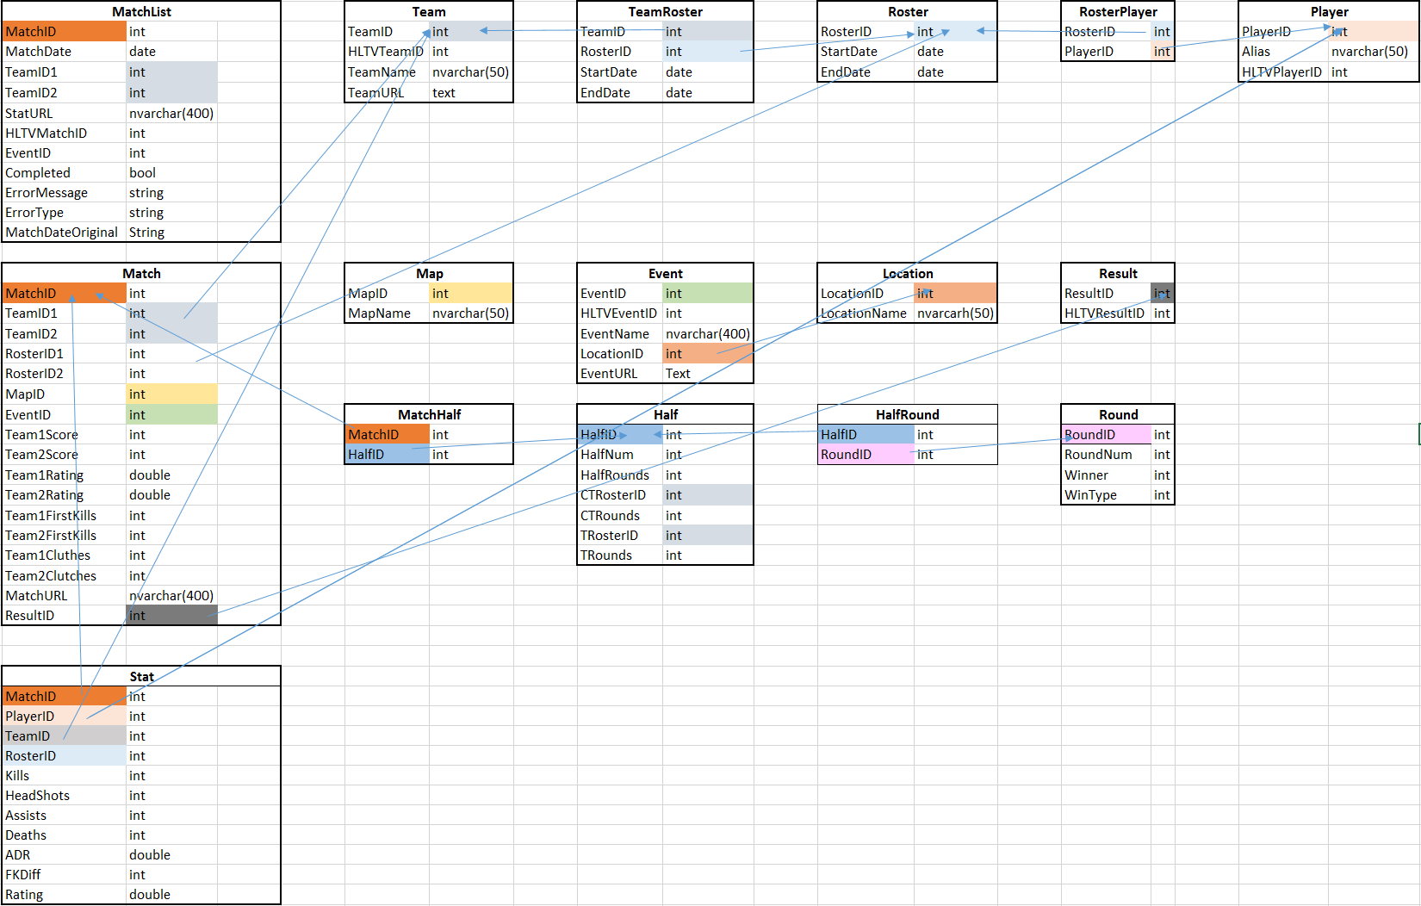Click the Map table header cell

(x=429, y=274)
